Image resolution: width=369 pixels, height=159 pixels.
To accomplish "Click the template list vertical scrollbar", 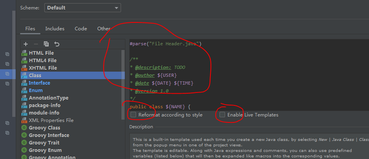I will [x=123, y=85].
